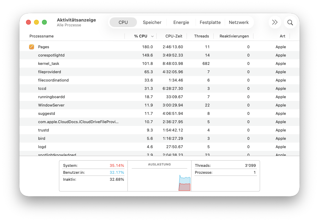This screenshot has width=319, height=222.
Task: Click CPU time 8:48:03.98
Action: (173, 63)
